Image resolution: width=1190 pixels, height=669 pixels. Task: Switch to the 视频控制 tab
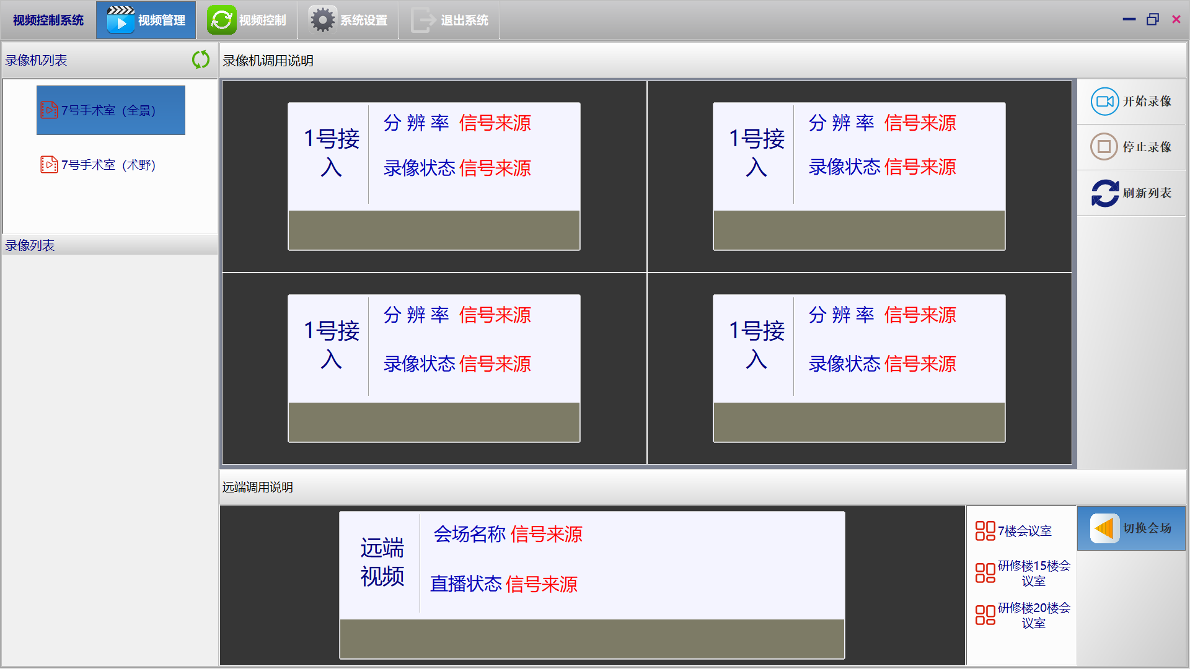[x=247, y=20]
